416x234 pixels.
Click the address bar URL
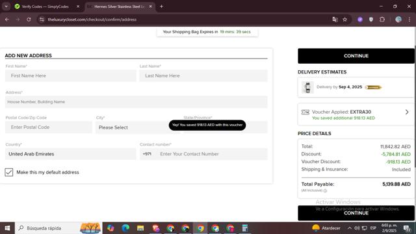point(92,19)
